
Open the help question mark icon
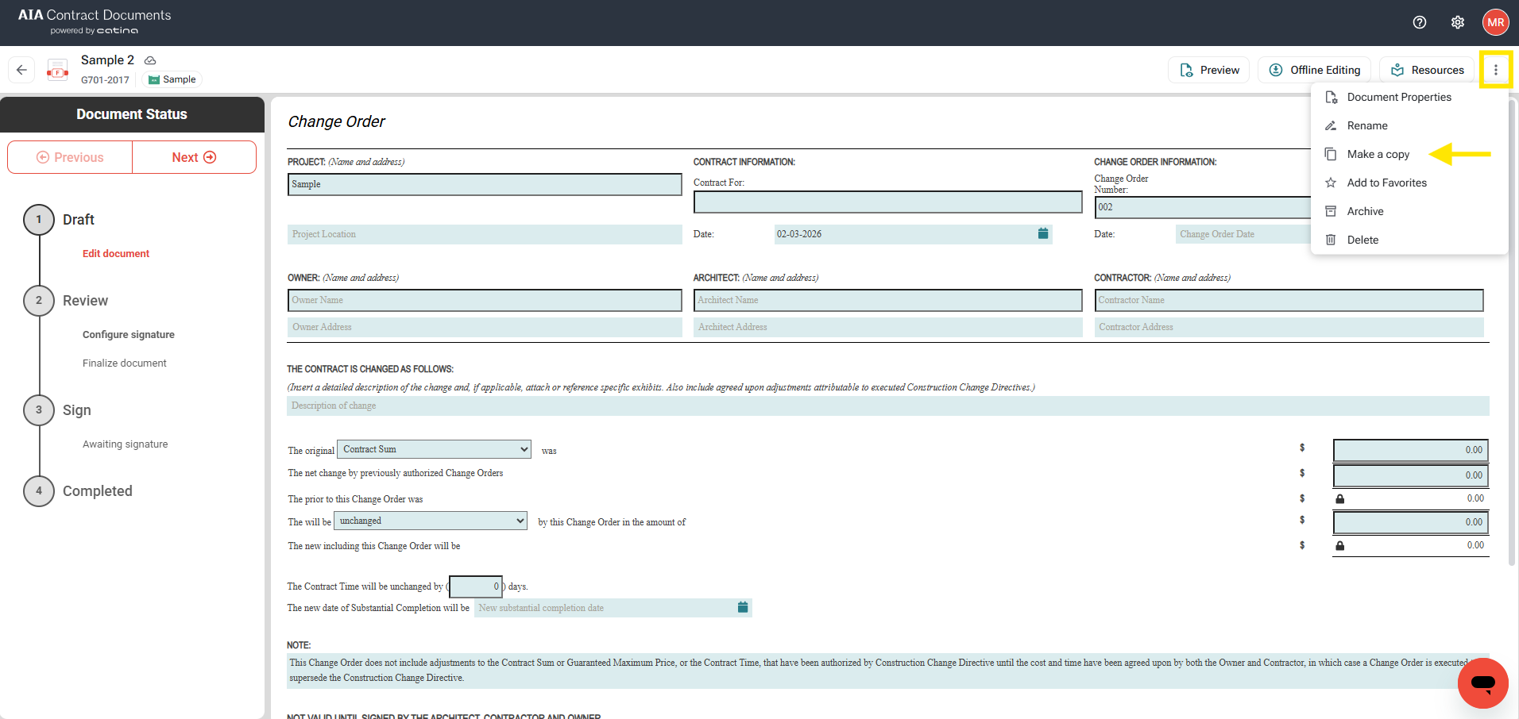[1419, 22]
